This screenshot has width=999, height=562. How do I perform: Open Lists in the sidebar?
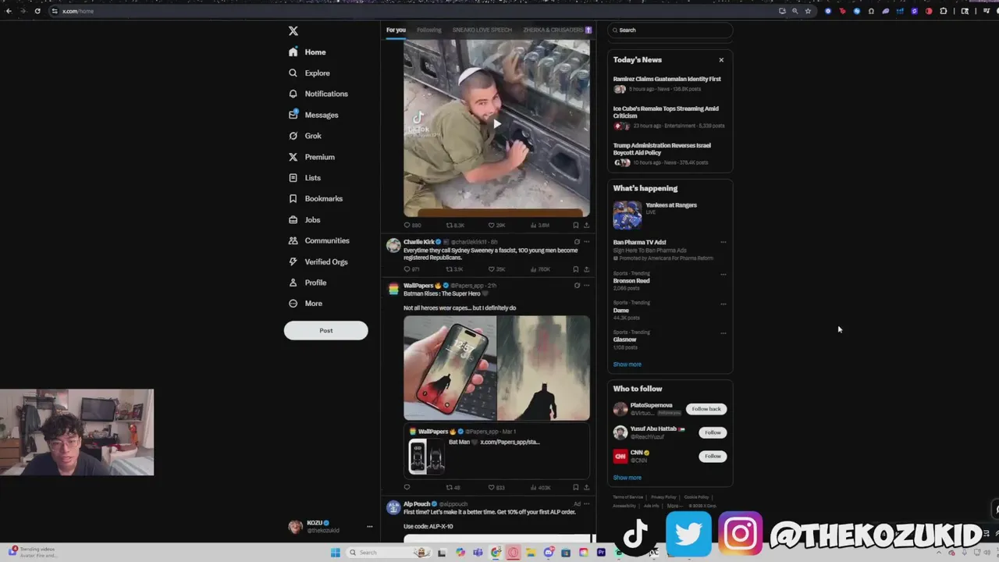pyautogui.click(x=304, y=178)
